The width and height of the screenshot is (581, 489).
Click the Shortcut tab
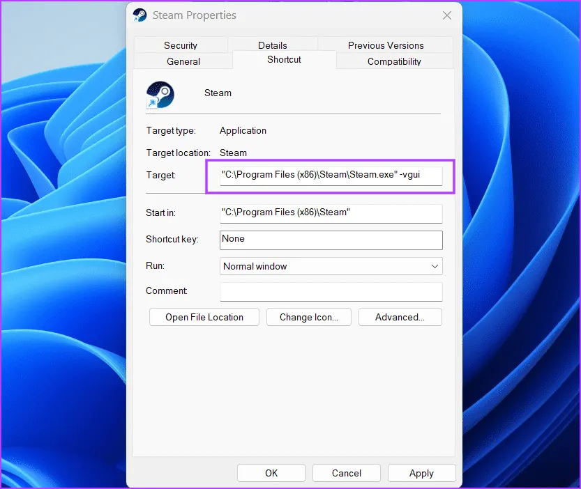tap(284, 60)
